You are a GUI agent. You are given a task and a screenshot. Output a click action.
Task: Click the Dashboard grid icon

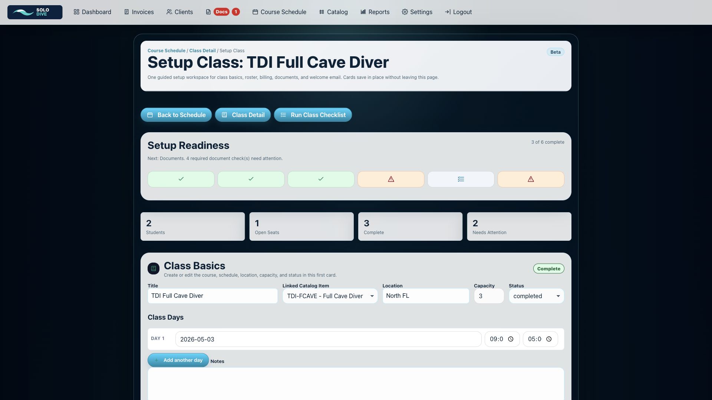tap(76, 12)
